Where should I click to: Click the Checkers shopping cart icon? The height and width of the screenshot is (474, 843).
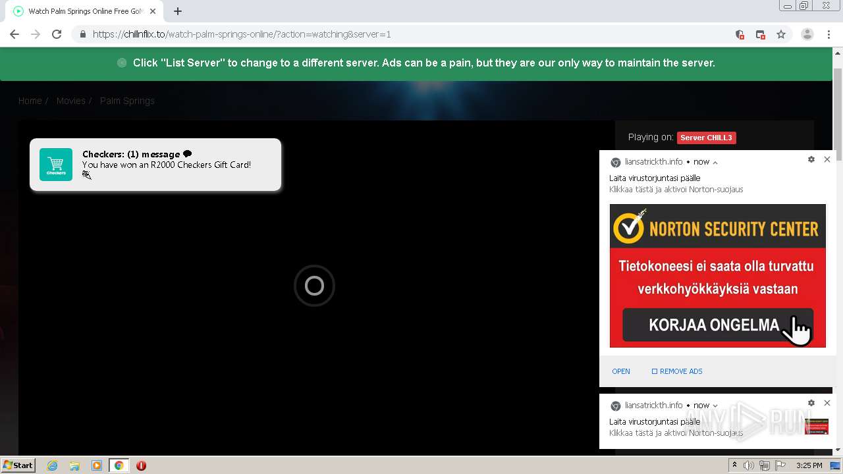click(x=56, y=164)
